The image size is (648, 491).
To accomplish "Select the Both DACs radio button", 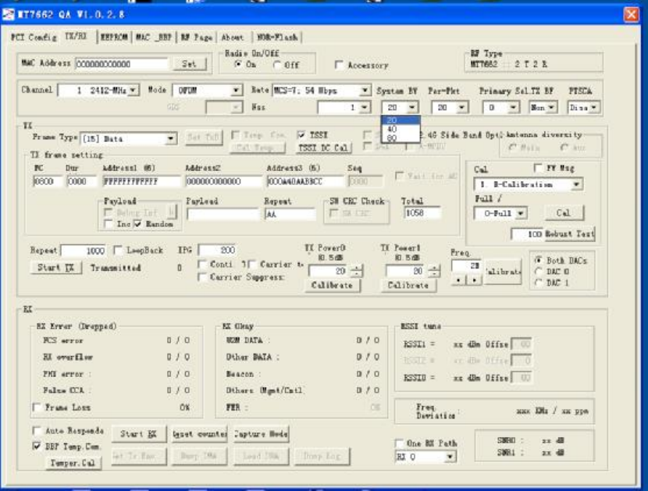I will click(538, 261).
